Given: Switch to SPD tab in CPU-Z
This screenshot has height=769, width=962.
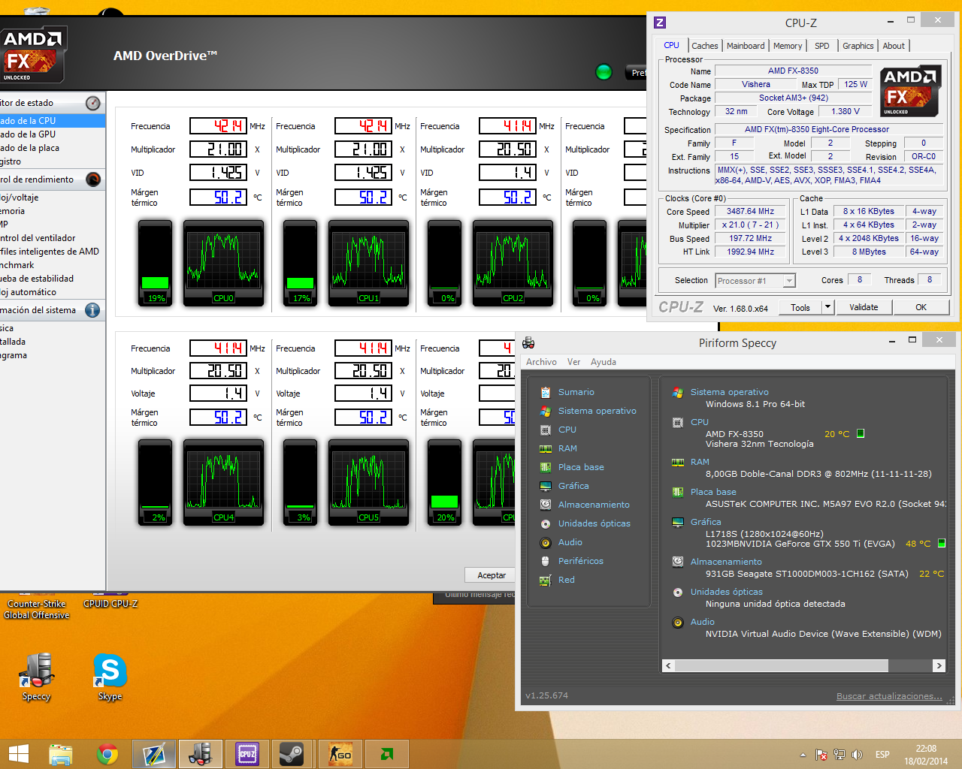Looking at the screenshot, I should coord(822,46).
